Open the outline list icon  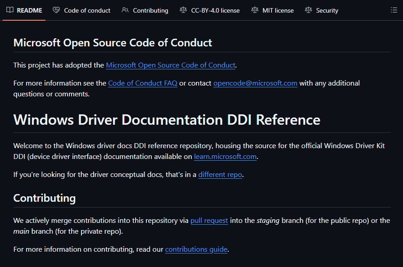click(394, 10)
